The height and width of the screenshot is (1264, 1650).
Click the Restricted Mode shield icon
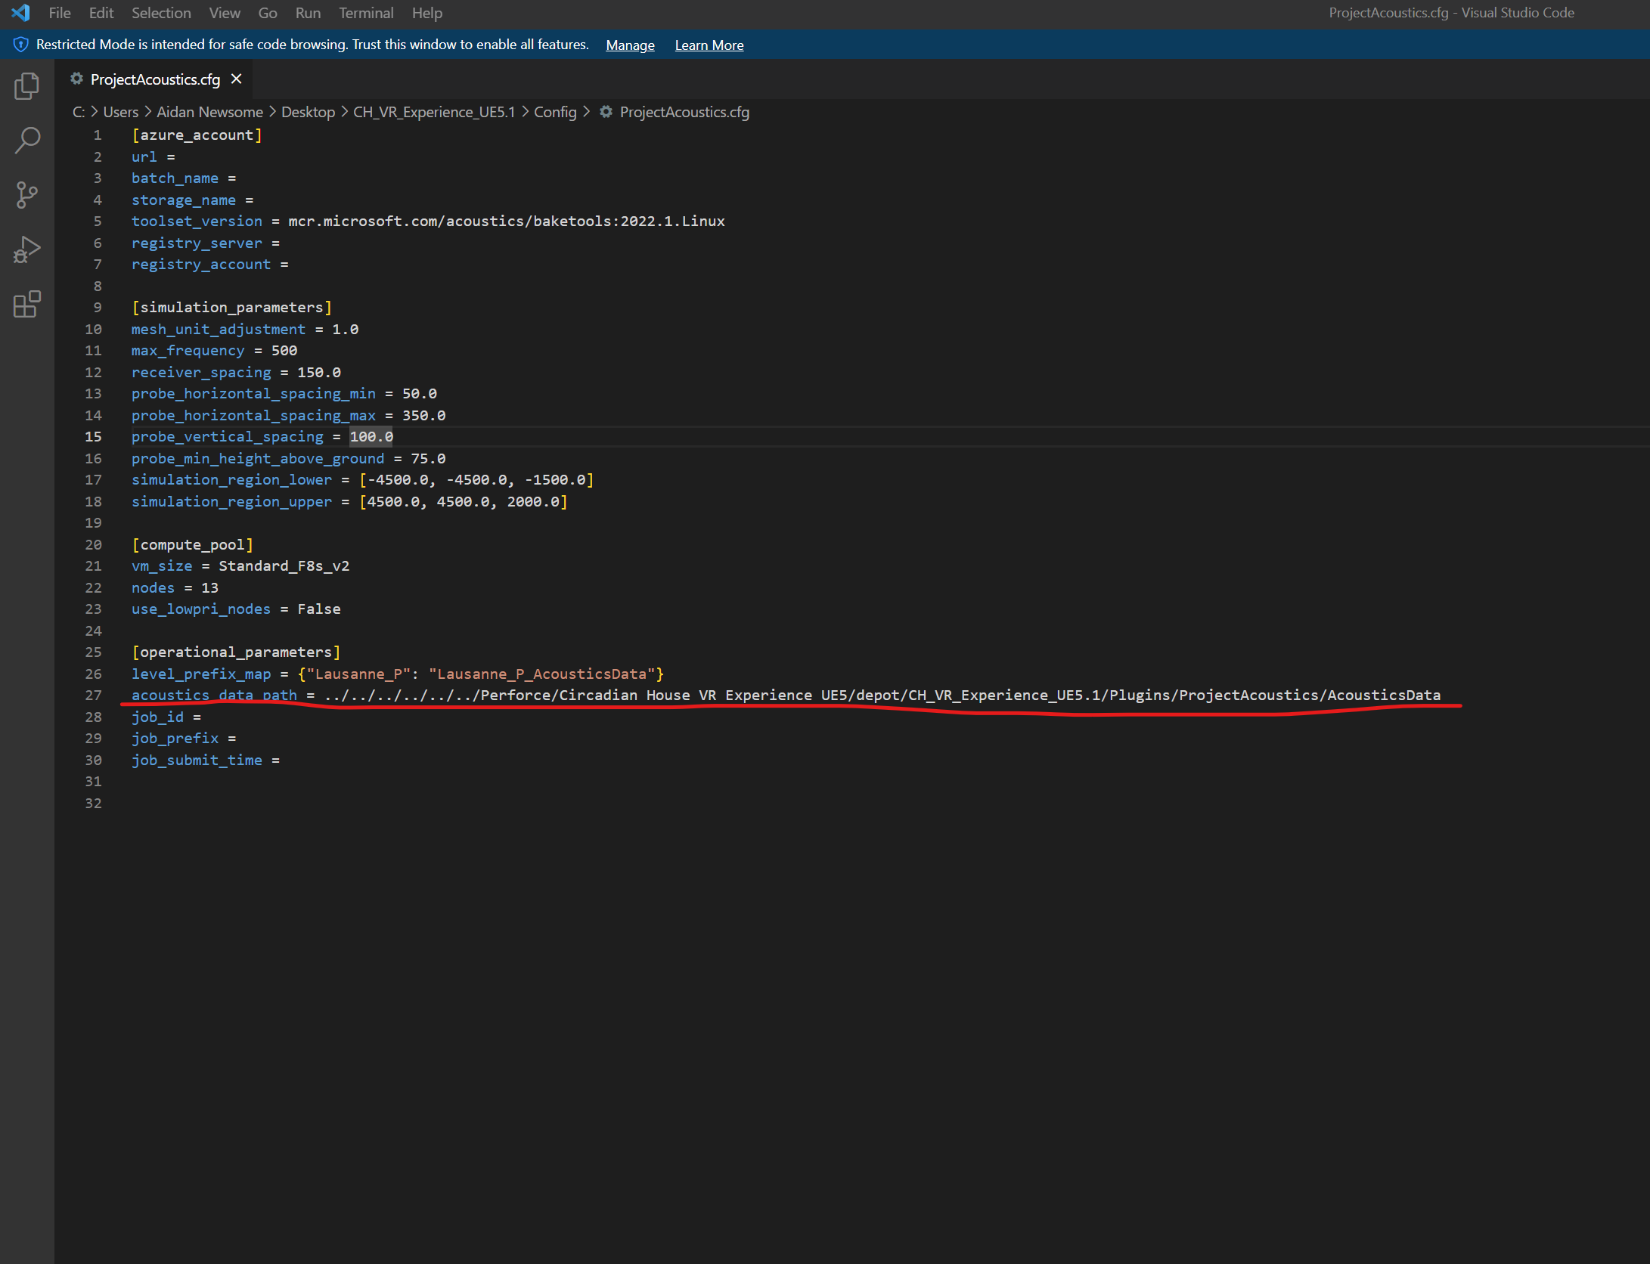20,45
